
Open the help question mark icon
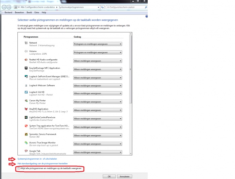(x=146, y=16)
